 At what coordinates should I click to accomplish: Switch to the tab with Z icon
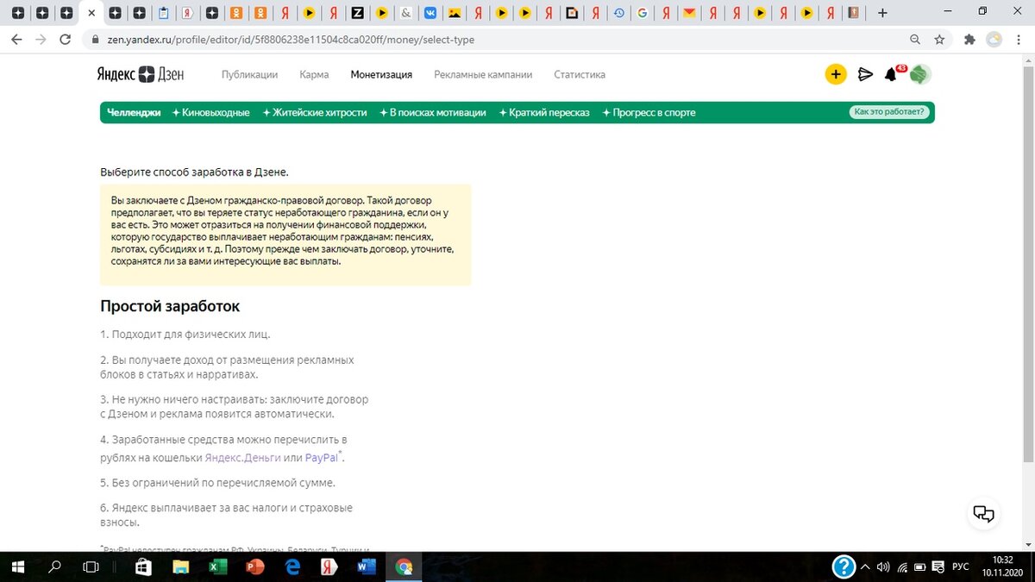click(357, 13)
